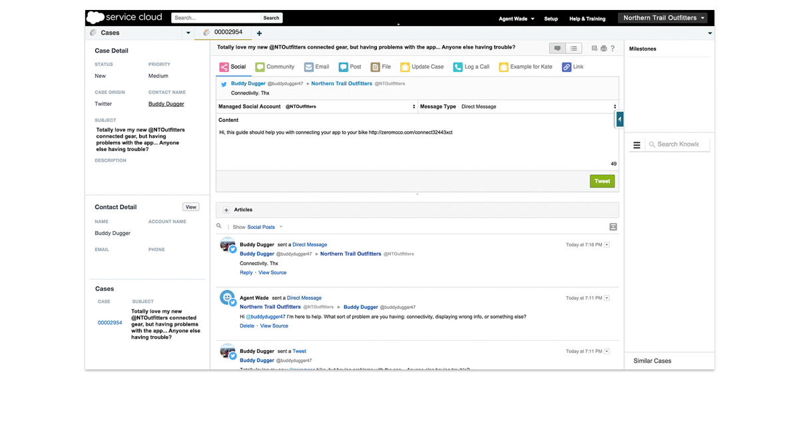799x426 pixels.
Task: Click the header search input field
Action: (x=216, y=18)
